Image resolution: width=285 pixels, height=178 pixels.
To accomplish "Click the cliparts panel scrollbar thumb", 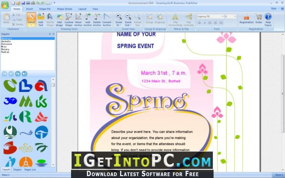I will pyautogui.click(x=53, y=85).
